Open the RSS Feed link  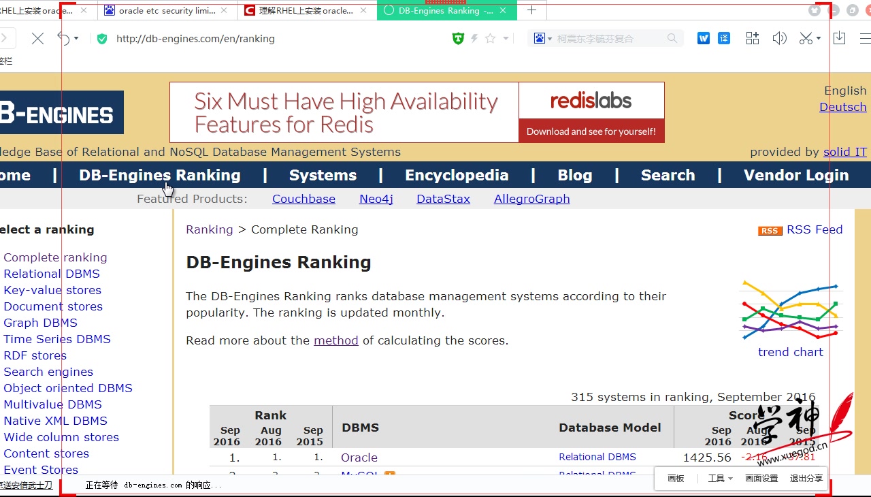point(815,229)
